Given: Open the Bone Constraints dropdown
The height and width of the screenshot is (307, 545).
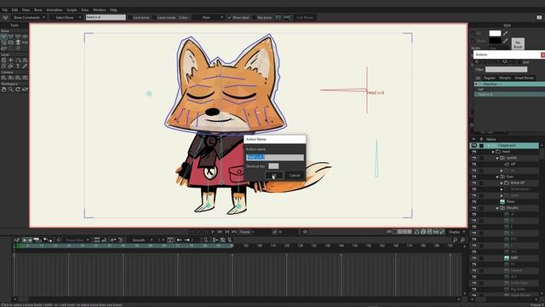Looking at the screenshot, I should [x=29, y=17].
